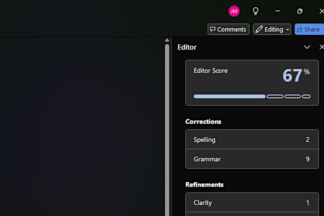Click the Editor pane title text
Viewport: 324px width, 216px height.
187,47
